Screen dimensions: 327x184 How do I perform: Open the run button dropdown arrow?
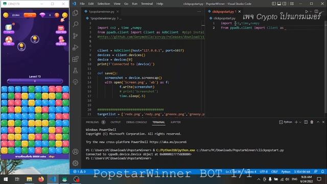tap(311, 11)
